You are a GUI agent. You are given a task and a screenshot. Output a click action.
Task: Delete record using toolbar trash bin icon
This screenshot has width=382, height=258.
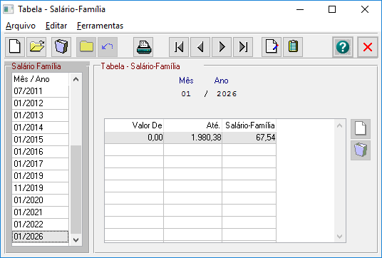click(61, 47)
